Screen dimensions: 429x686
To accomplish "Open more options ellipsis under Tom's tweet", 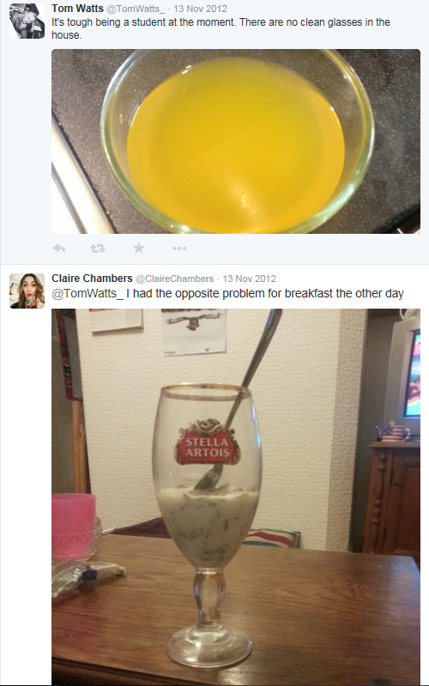I will (179, 248).
